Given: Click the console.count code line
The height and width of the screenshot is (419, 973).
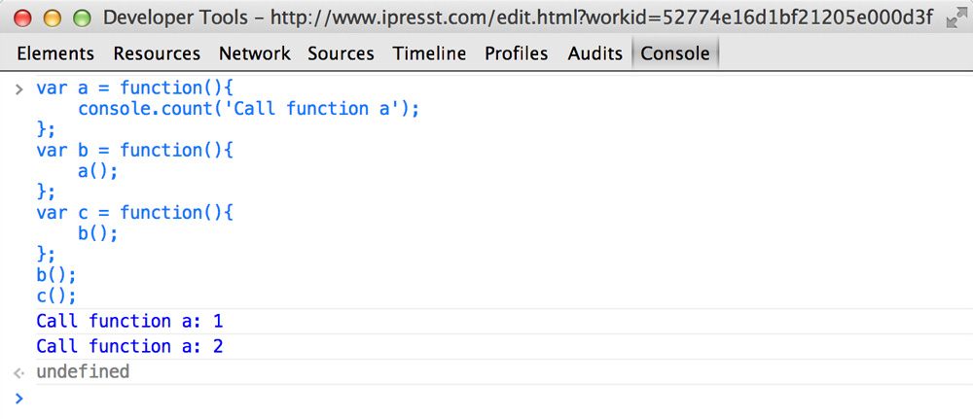Looking at the screenshot, I should point(248,109).
